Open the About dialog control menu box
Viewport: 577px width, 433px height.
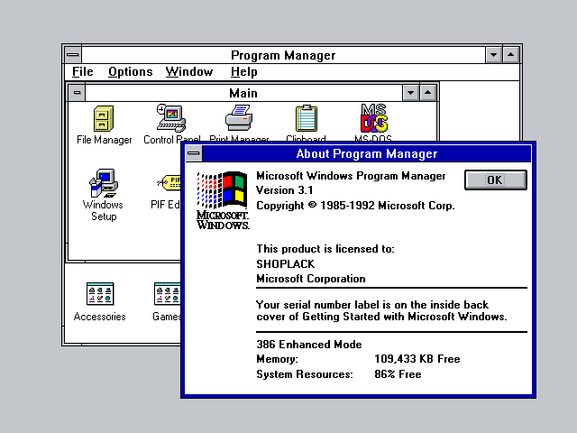click(x=194, y=153)
